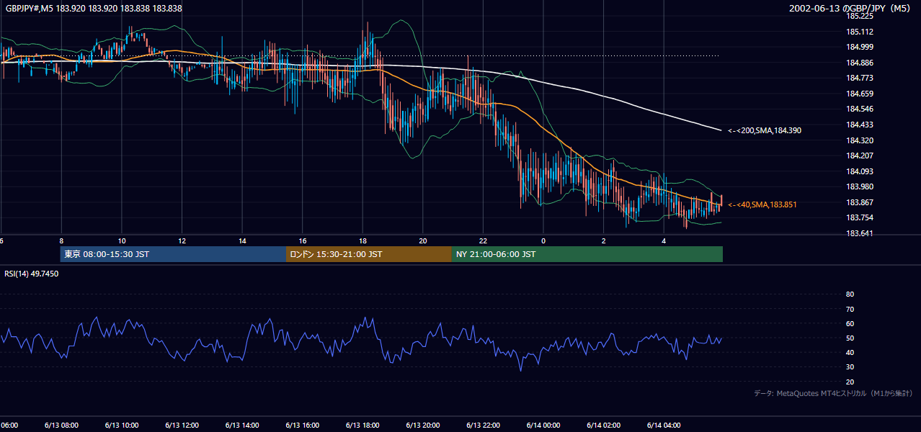The width and height of the screenshot is (921, 432).
Task: Click the 185.225 price axis label
Action: [860, 16]
